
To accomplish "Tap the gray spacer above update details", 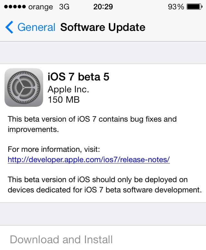I will (103, 53).
